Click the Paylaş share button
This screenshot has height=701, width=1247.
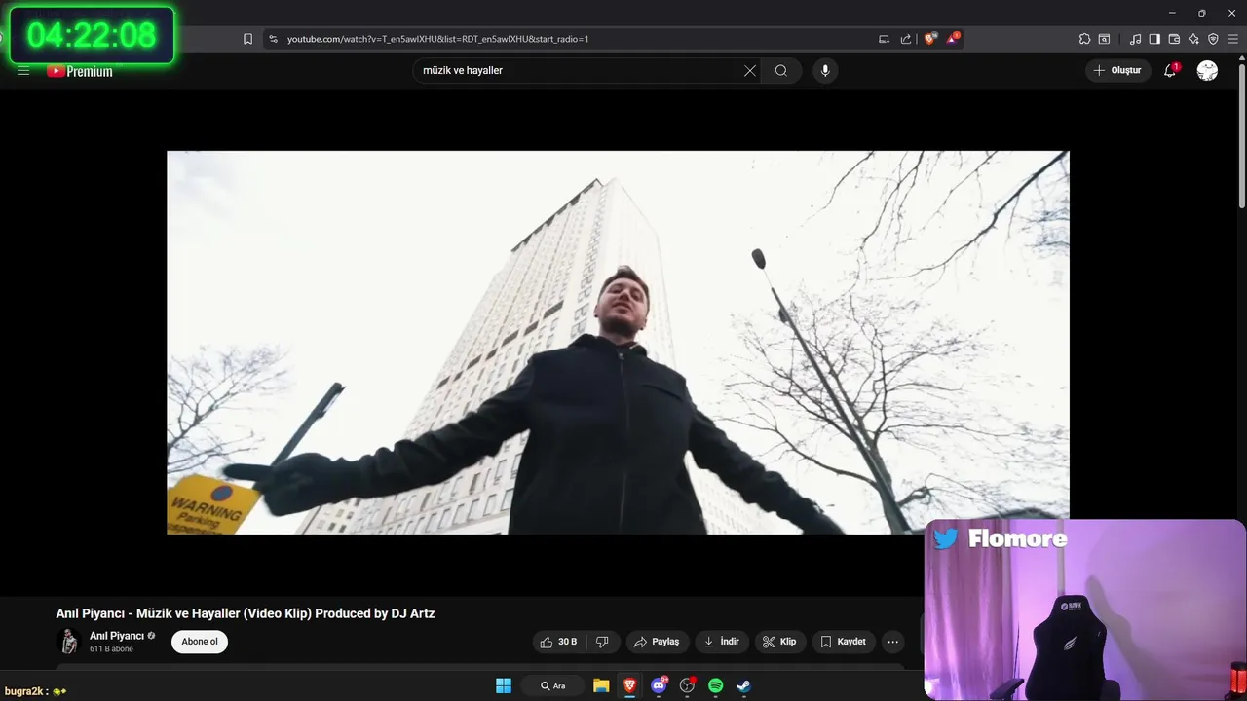658,642
